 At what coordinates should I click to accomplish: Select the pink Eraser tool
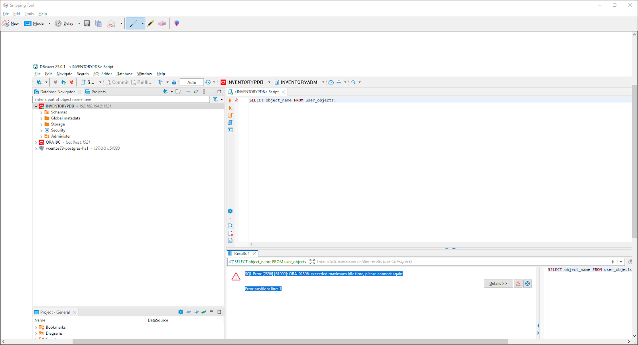click(x=162, y=23)
